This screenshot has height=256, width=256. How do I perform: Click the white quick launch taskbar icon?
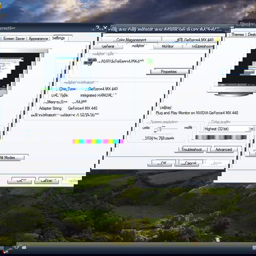pos(24,247)
